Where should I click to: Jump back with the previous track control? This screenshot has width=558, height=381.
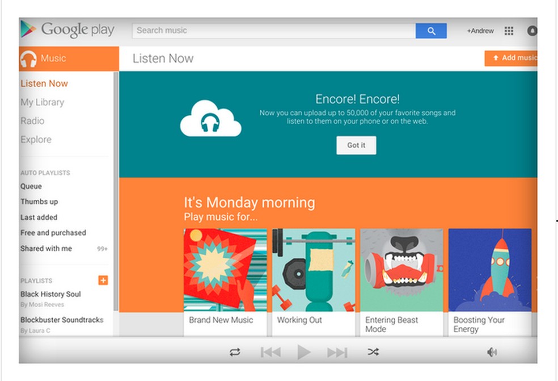tap(270, 351)
